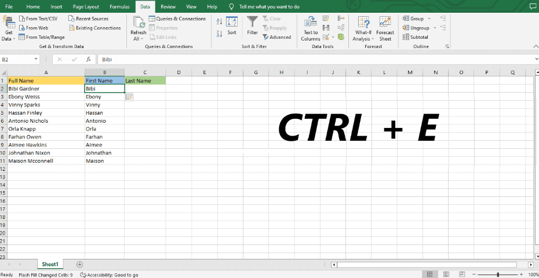539x278 pixels.
Task: Open the Name Box dropdown arrow
Action: (36, 60)
